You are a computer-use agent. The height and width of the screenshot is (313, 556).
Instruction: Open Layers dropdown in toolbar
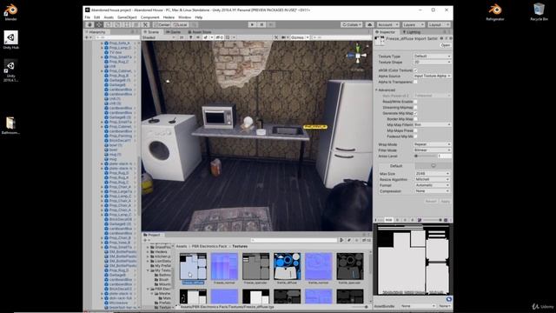(x=414, y=25)
